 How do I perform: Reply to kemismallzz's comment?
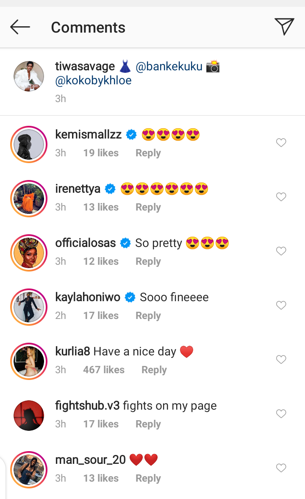(x=148, y=153)
